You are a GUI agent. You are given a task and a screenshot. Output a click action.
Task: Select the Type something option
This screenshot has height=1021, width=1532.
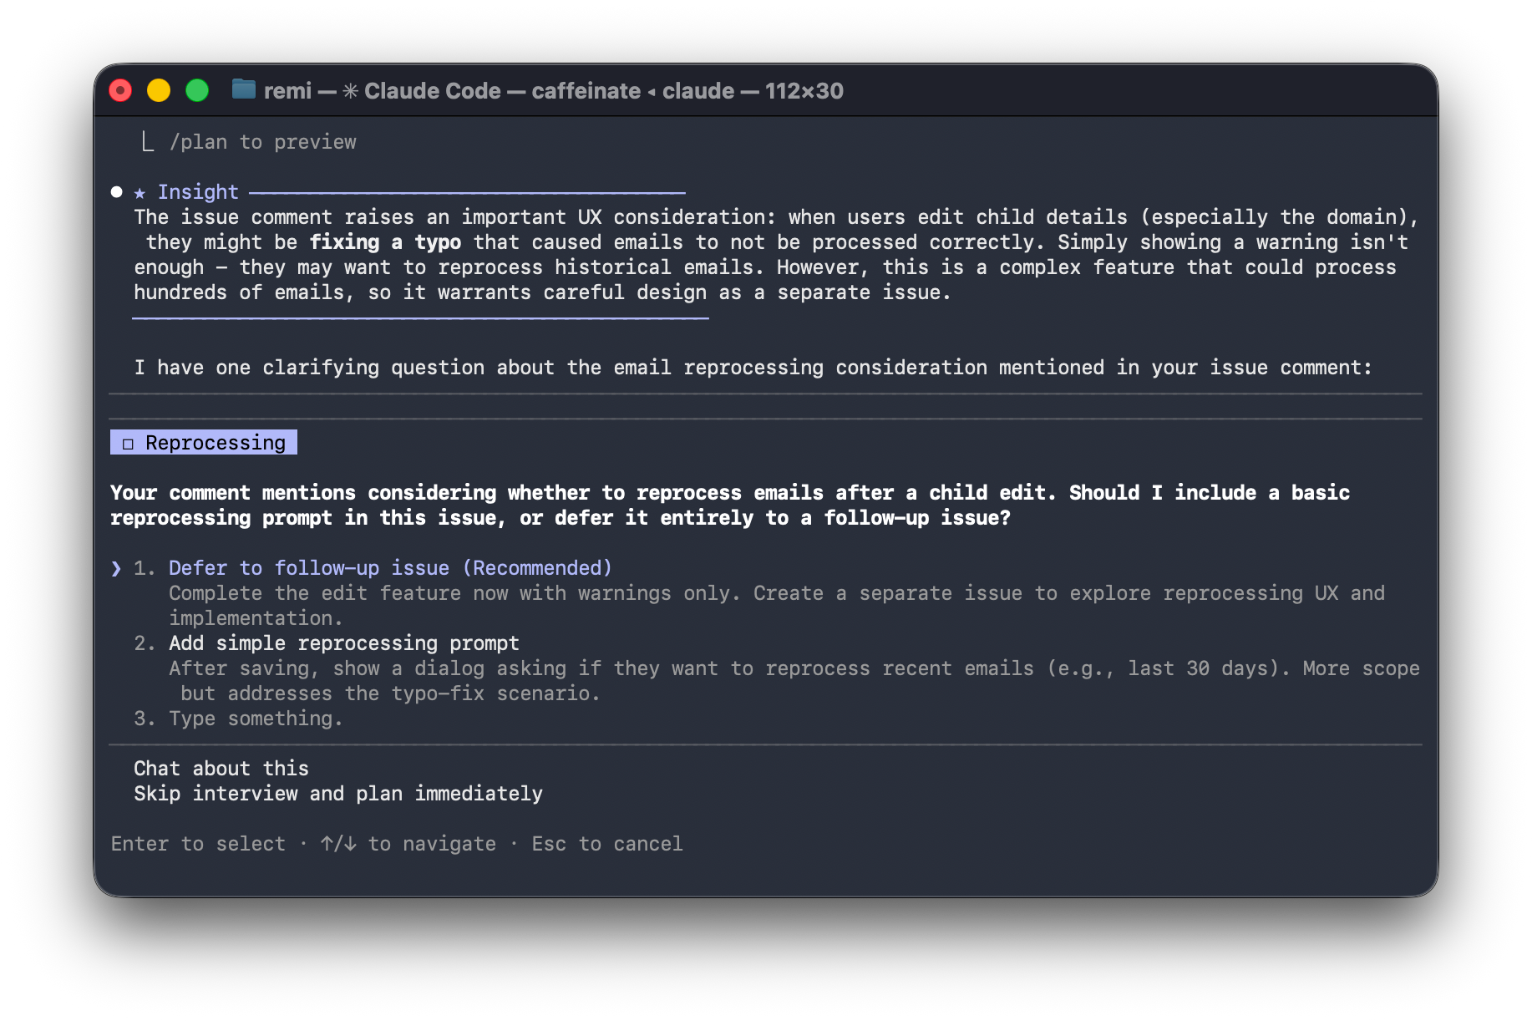coord(255,719)
